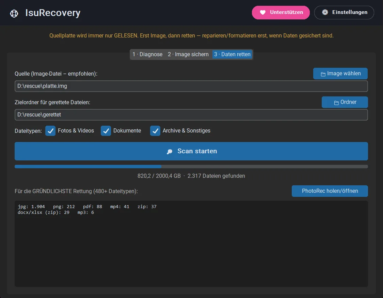Click the Quelle (Image-Datei – empfohlen) label
This screenshot has height=298, width=383.
pos(56,74)
